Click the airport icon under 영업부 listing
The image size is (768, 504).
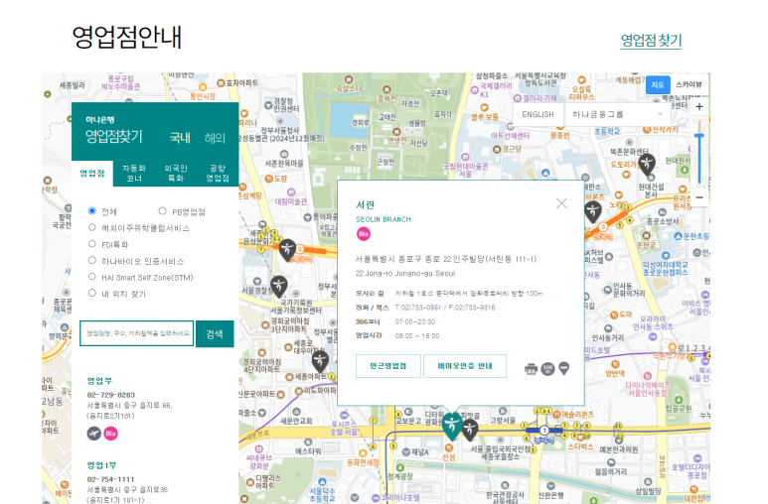point(94,434)
